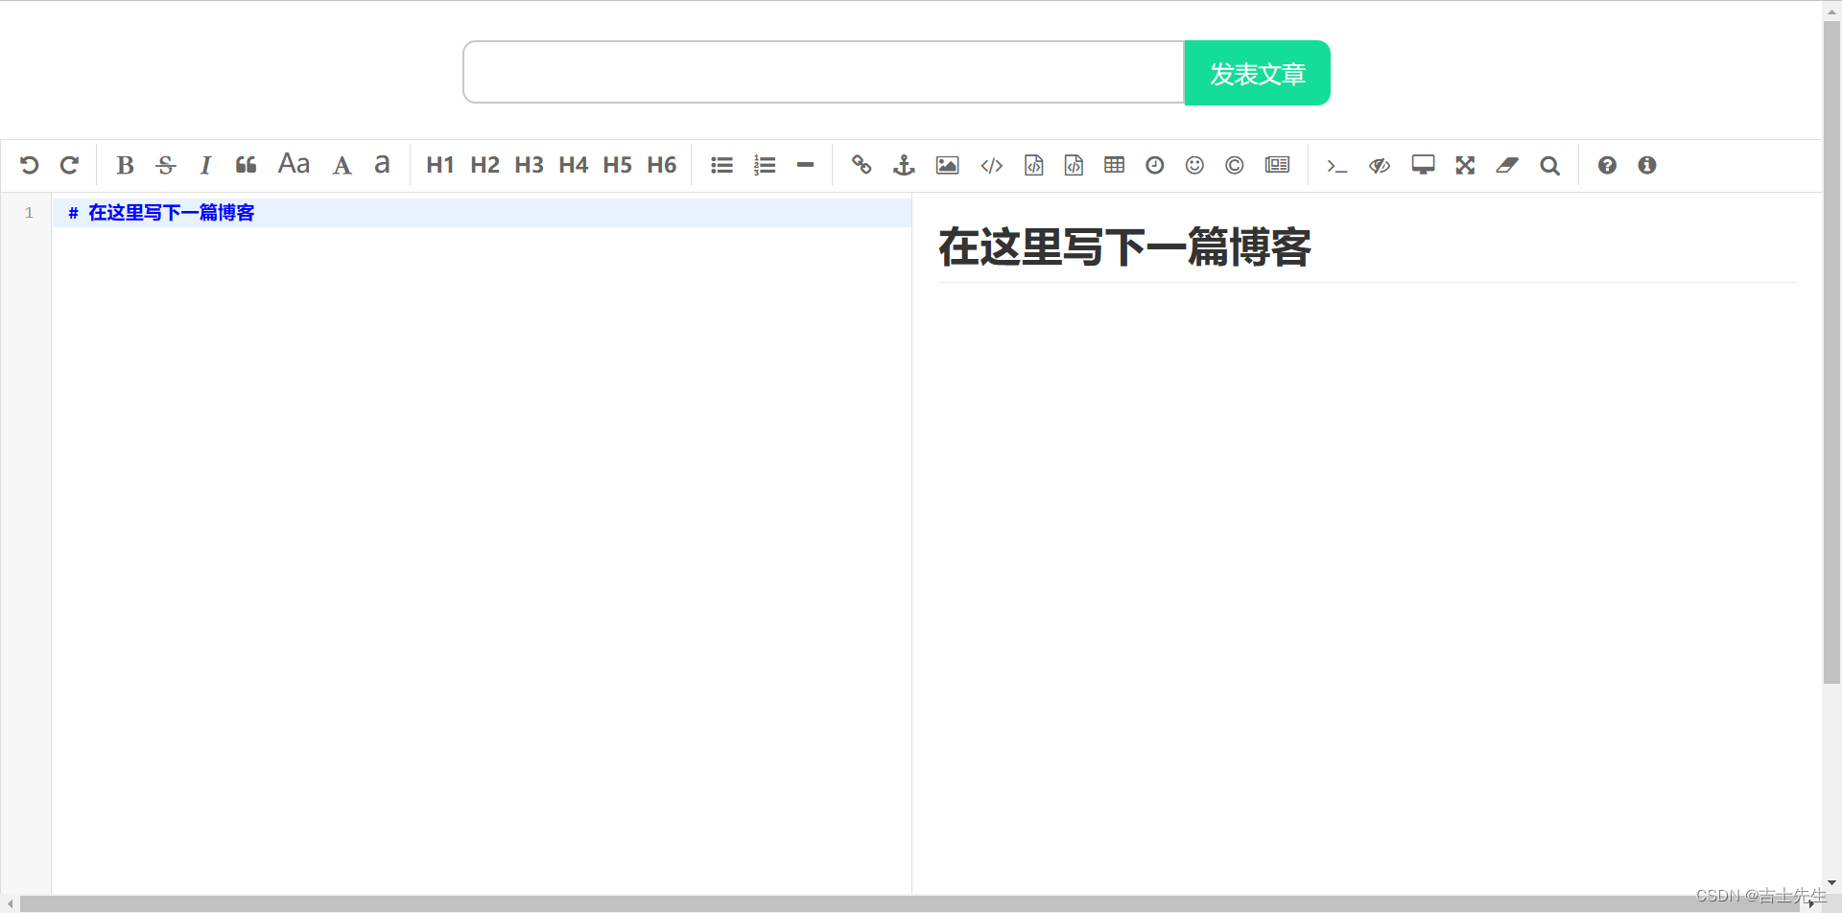The height and width of the screenshot is (913, 1842).
Task: Insert a page break
Action: pyautogui.click(x=1277, y=165)
